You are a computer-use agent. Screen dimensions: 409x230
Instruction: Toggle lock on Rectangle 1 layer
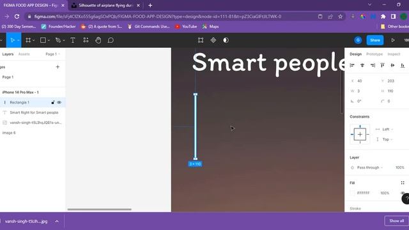coord(53,102)
